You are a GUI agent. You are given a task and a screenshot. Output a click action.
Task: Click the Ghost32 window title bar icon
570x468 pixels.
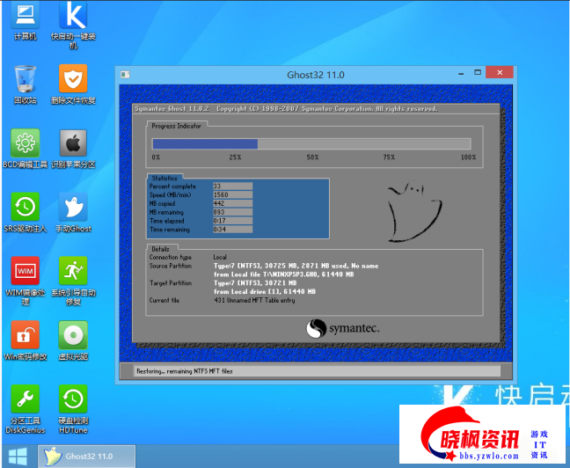click(x=126, y=75)
